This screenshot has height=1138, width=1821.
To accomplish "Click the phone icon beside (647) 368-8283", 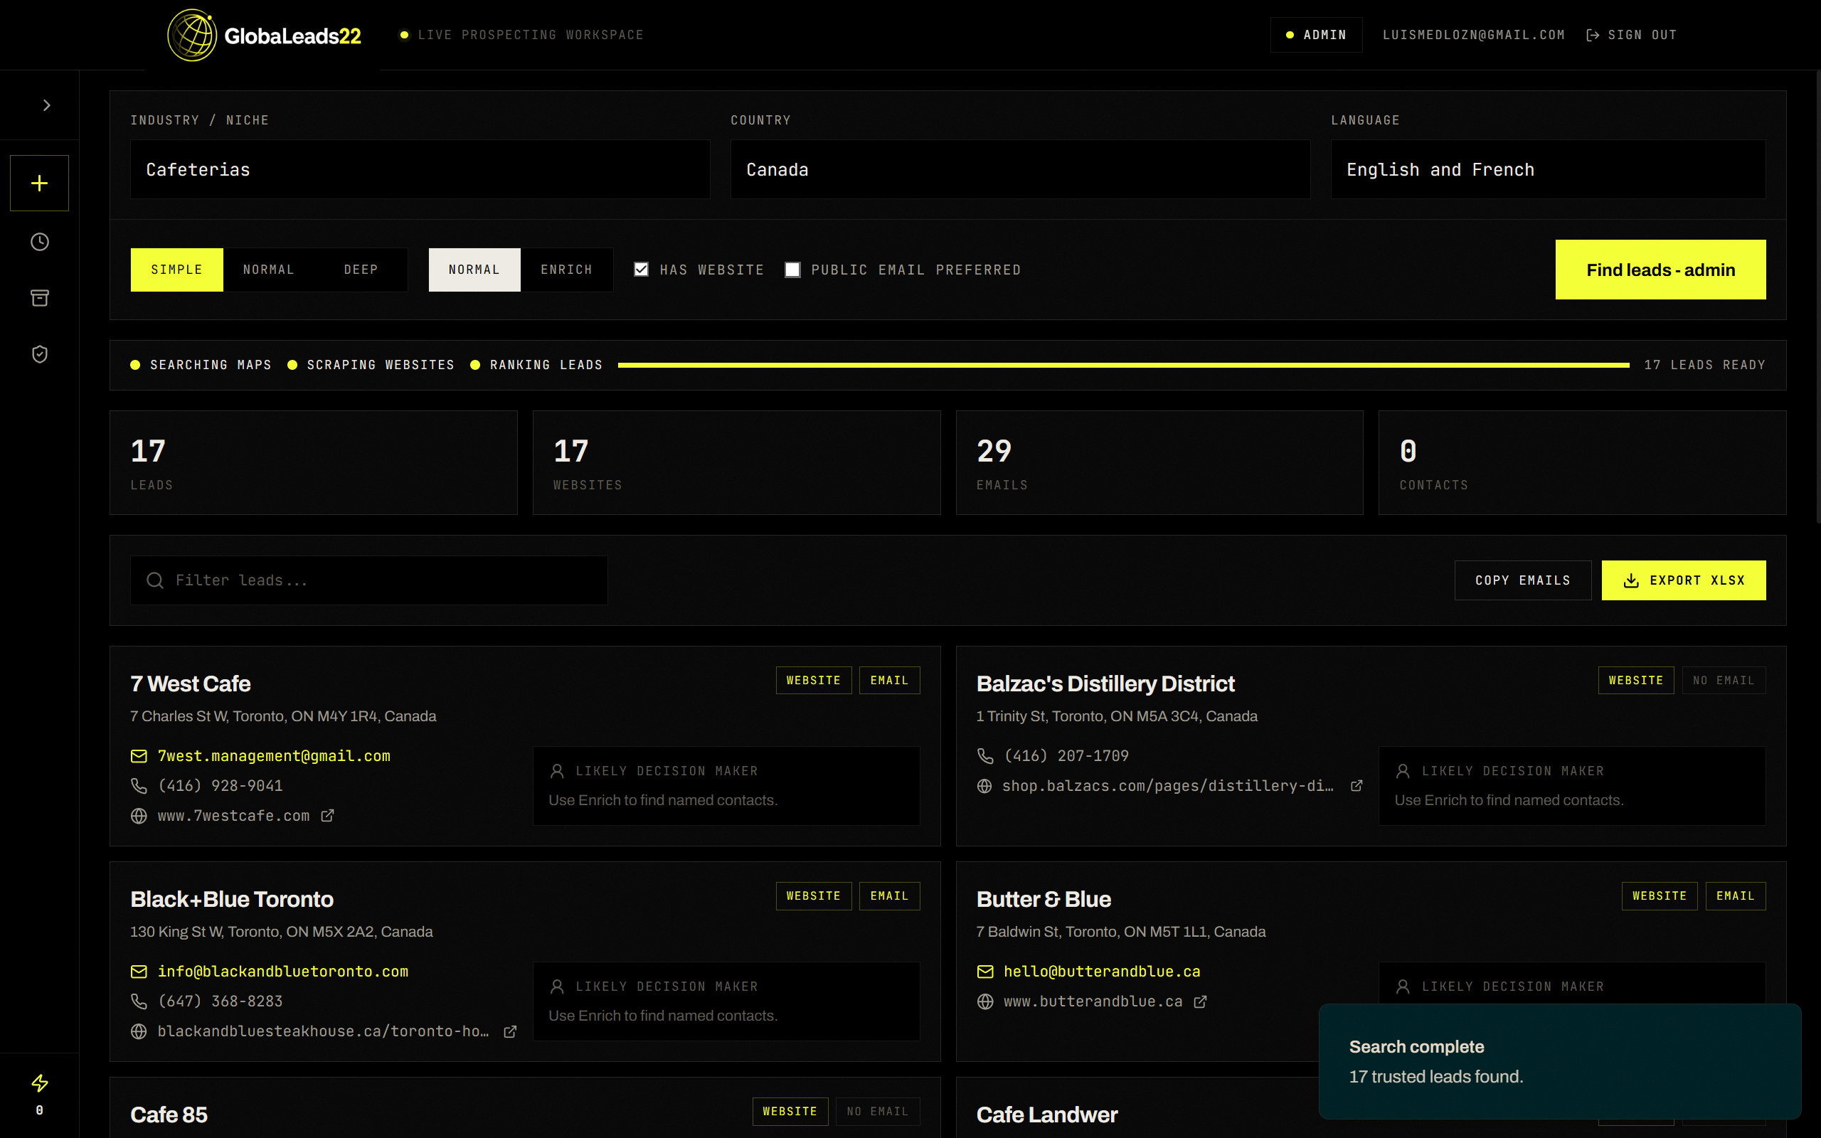I will 139,1001.
